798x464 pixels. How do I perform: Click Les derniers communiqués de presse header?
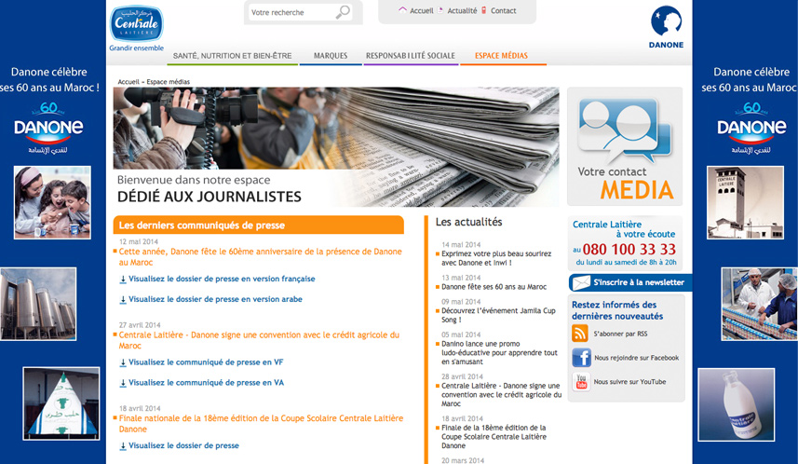coord(259,225)
